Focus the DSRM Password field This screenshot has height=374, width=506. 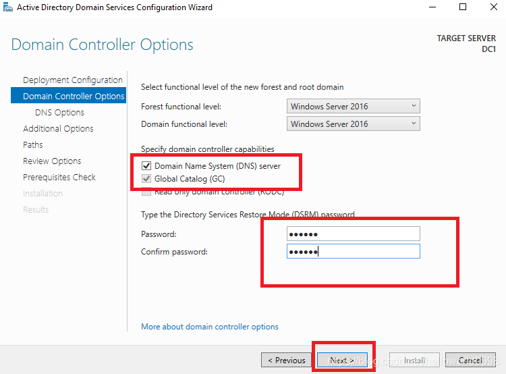coord(354,234)
